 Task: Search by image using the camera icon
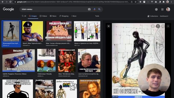point(89,9)
